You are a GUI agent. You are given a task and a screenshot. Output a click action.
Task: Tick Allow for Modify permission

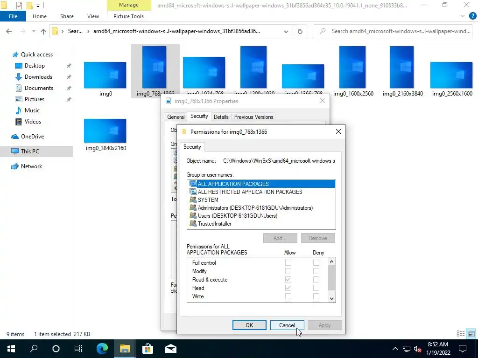[288, 271]
